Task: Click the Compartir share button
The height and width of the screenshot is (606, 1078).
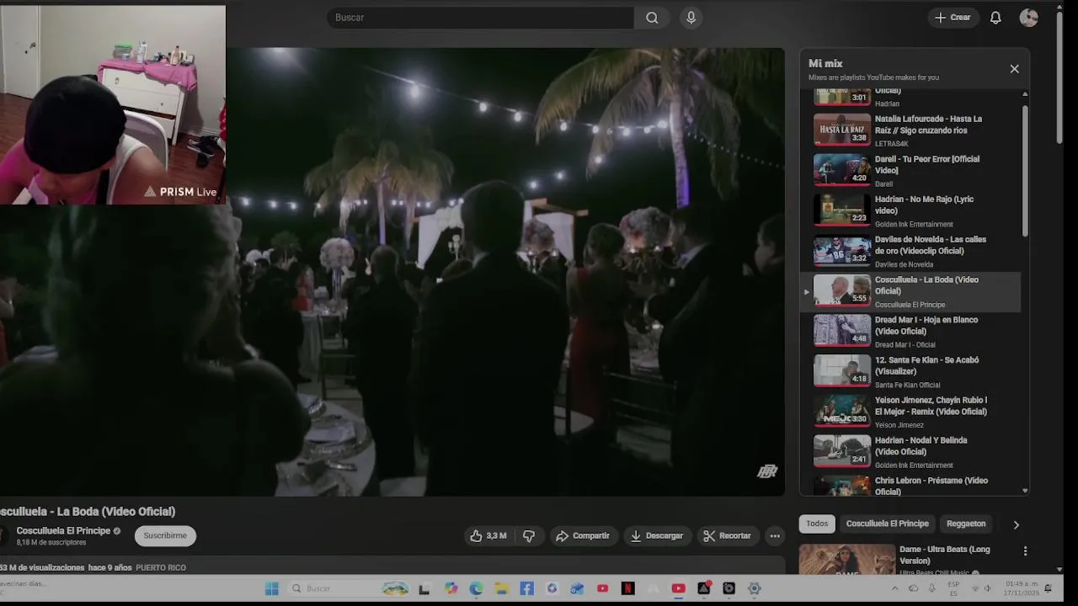Action: pyautogui.click(x=583, y=536)
